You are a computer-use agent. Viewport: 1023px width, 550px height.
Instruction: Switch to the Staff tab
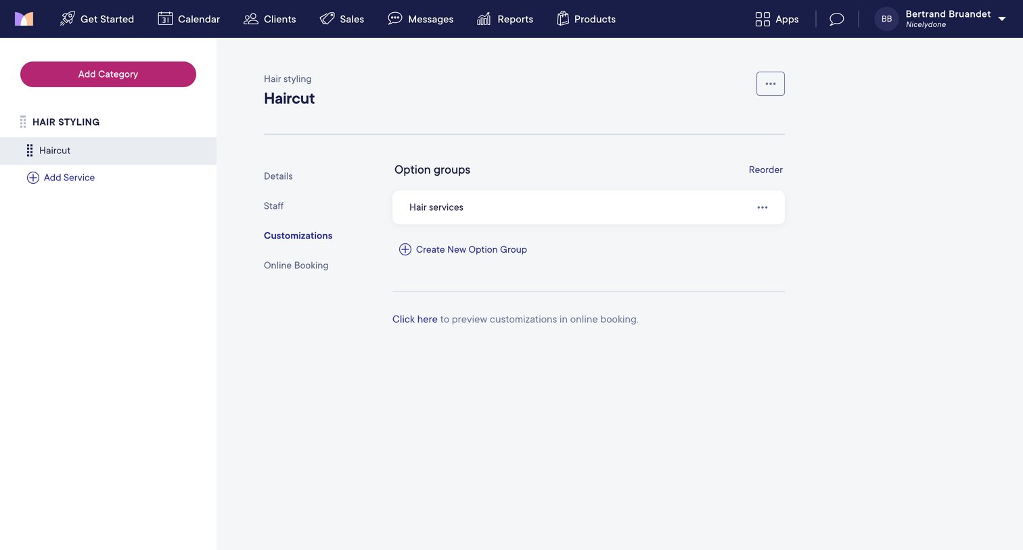click(x=273, y=206)
